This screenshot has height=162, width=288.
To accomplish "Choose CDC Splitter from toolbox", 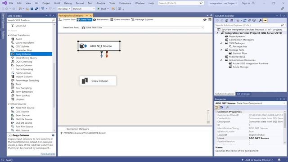I will [x=22, y=46].
